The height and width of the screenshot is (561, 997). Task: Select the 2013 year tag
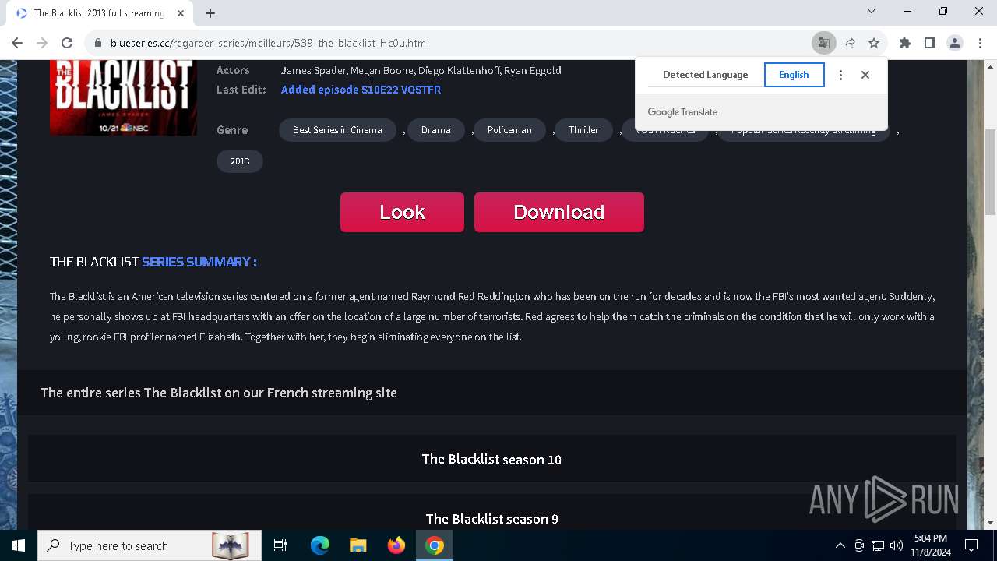click(240, 161)
